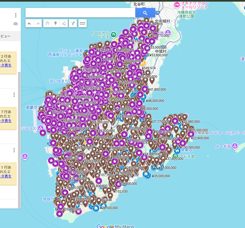Click the cloud saved status icon
The width and height of the screenshot is (245, 228).
16,24
